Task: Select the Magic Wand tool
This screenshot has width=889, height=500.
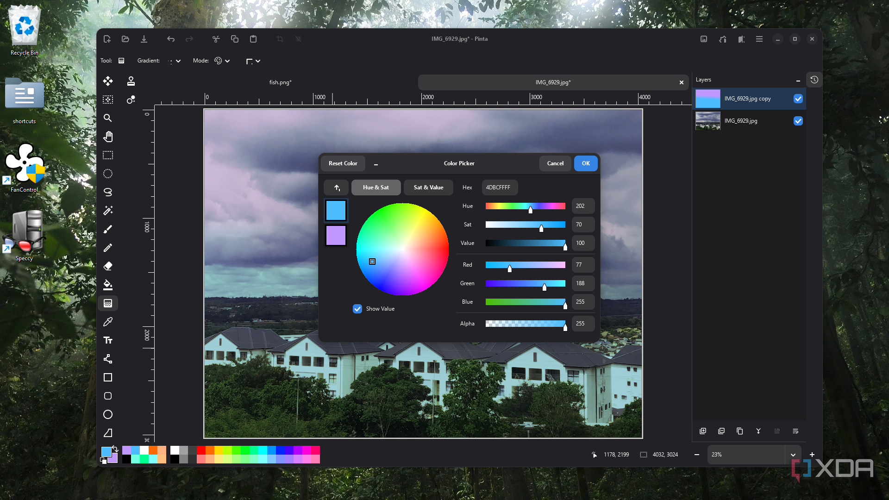Action: [x=108, y=211]
